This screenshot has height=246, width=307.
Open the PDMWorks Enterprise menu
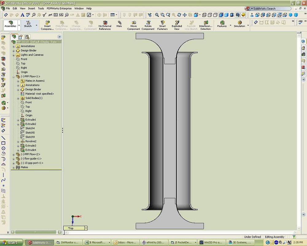[59, 8]
